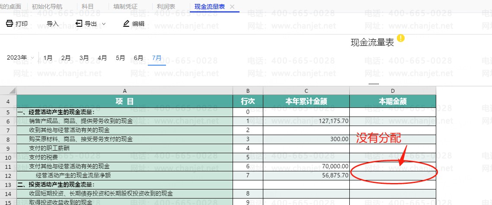Click the 导入 import button
492x205 pixels.
52,24
